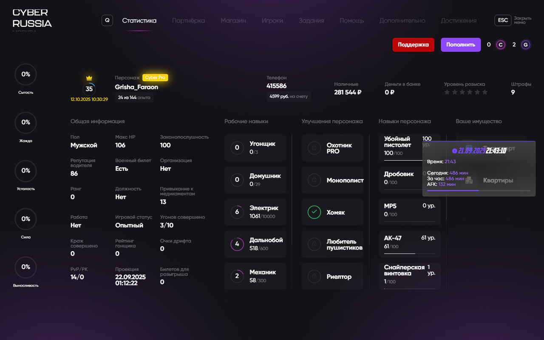Click the G currency coin icon
Viewport: 544px width, 340px height.
[x=526, y=45]
